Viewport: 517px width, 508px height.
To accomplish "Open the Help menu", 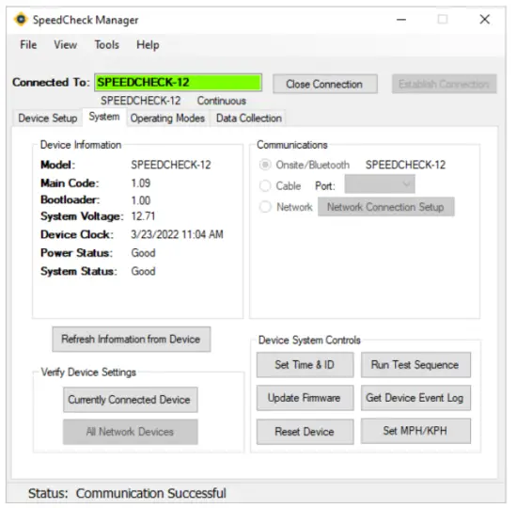I will pyautogui.click(x=148, y=44).
